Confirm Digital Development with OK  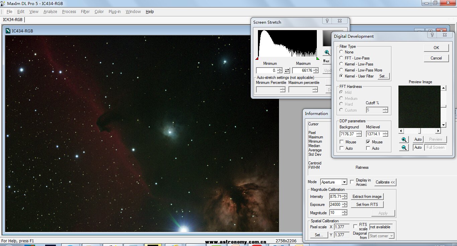[436, 48]
